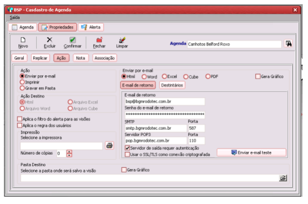Open the Destintários tab
This screenshot has height=204, width=308.
(172, 85)
